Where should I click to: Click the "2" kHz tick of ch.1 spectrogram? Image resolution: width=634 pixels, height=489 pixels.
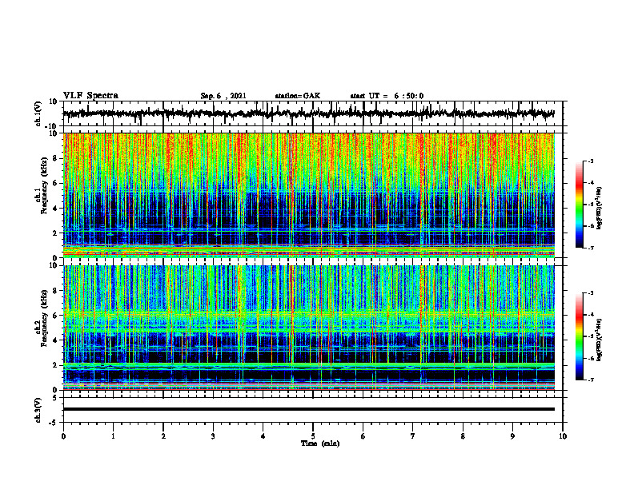(56, 233)
